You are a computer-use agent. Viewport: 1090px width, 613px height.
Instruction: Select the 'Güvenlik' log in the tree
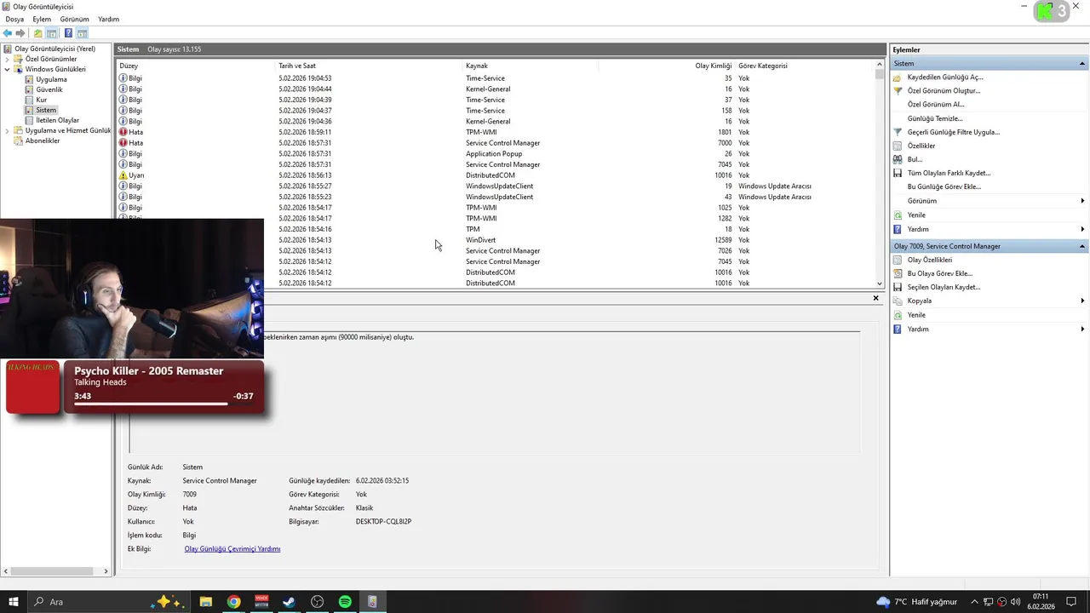pos(49,90)
